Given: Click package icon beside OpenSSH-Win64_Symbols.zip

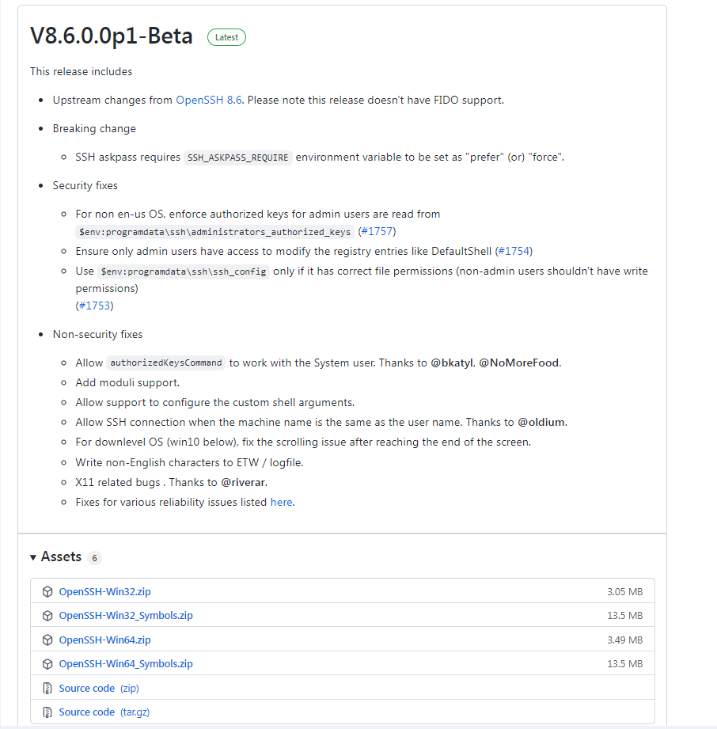Looking at the screenshot, I should point(47,664).
